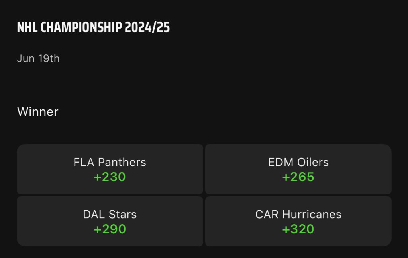Viewport: 408px width, 258px height.
Task: Click the Jun 19th event date
Action: (x=38, y=58)
